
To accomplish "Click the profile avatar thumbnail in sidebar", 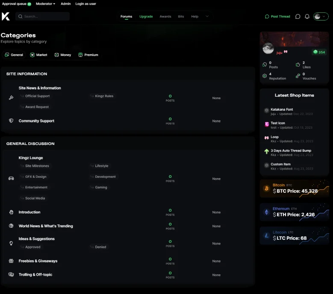I will click(268, 48).
